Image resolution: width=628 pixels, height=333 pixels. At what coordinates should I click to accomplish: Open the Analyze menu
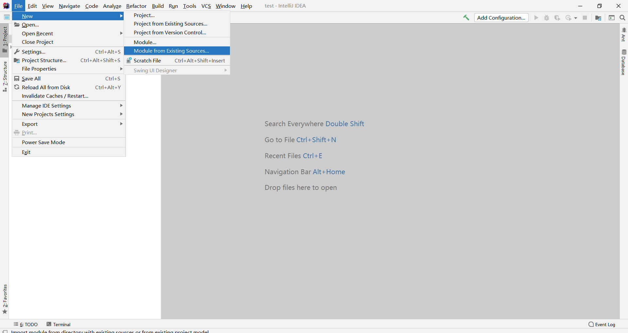point(112,6)
